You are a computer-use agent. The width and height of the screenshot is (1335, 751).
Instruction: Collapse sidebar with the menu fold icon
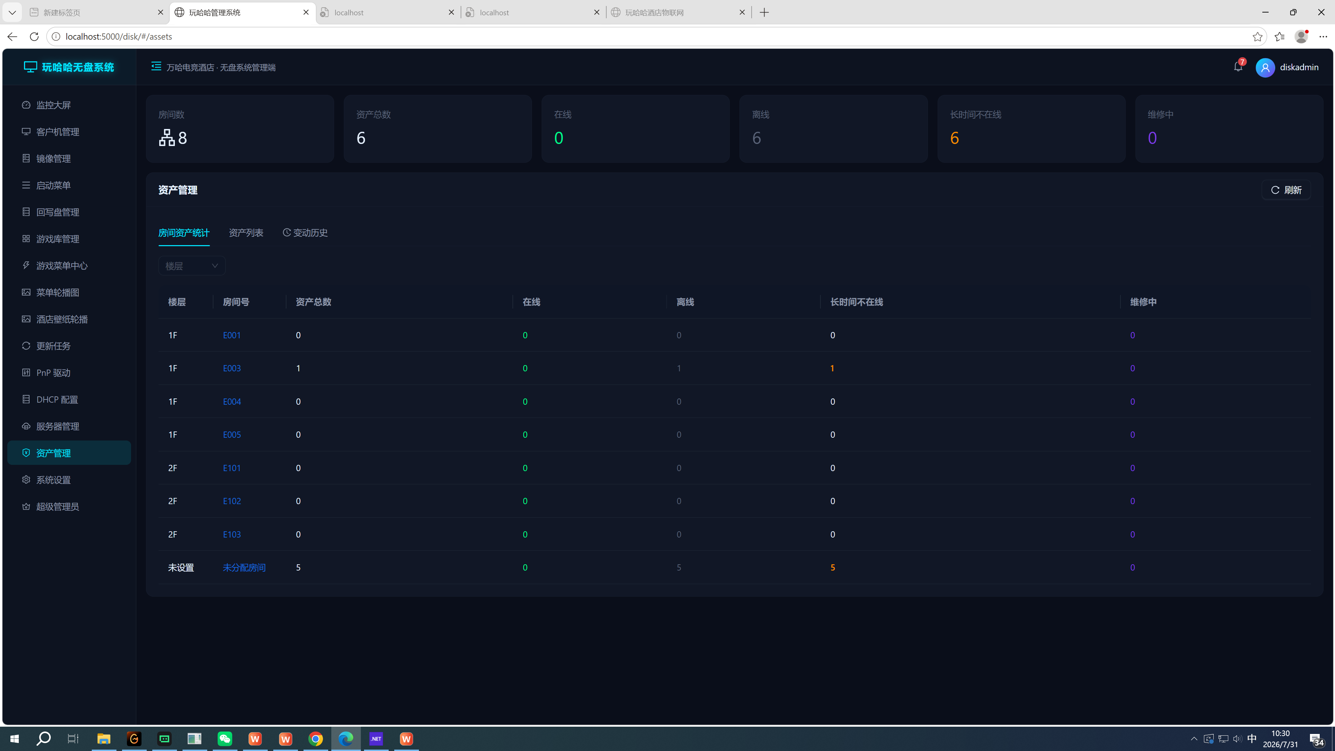156,66
